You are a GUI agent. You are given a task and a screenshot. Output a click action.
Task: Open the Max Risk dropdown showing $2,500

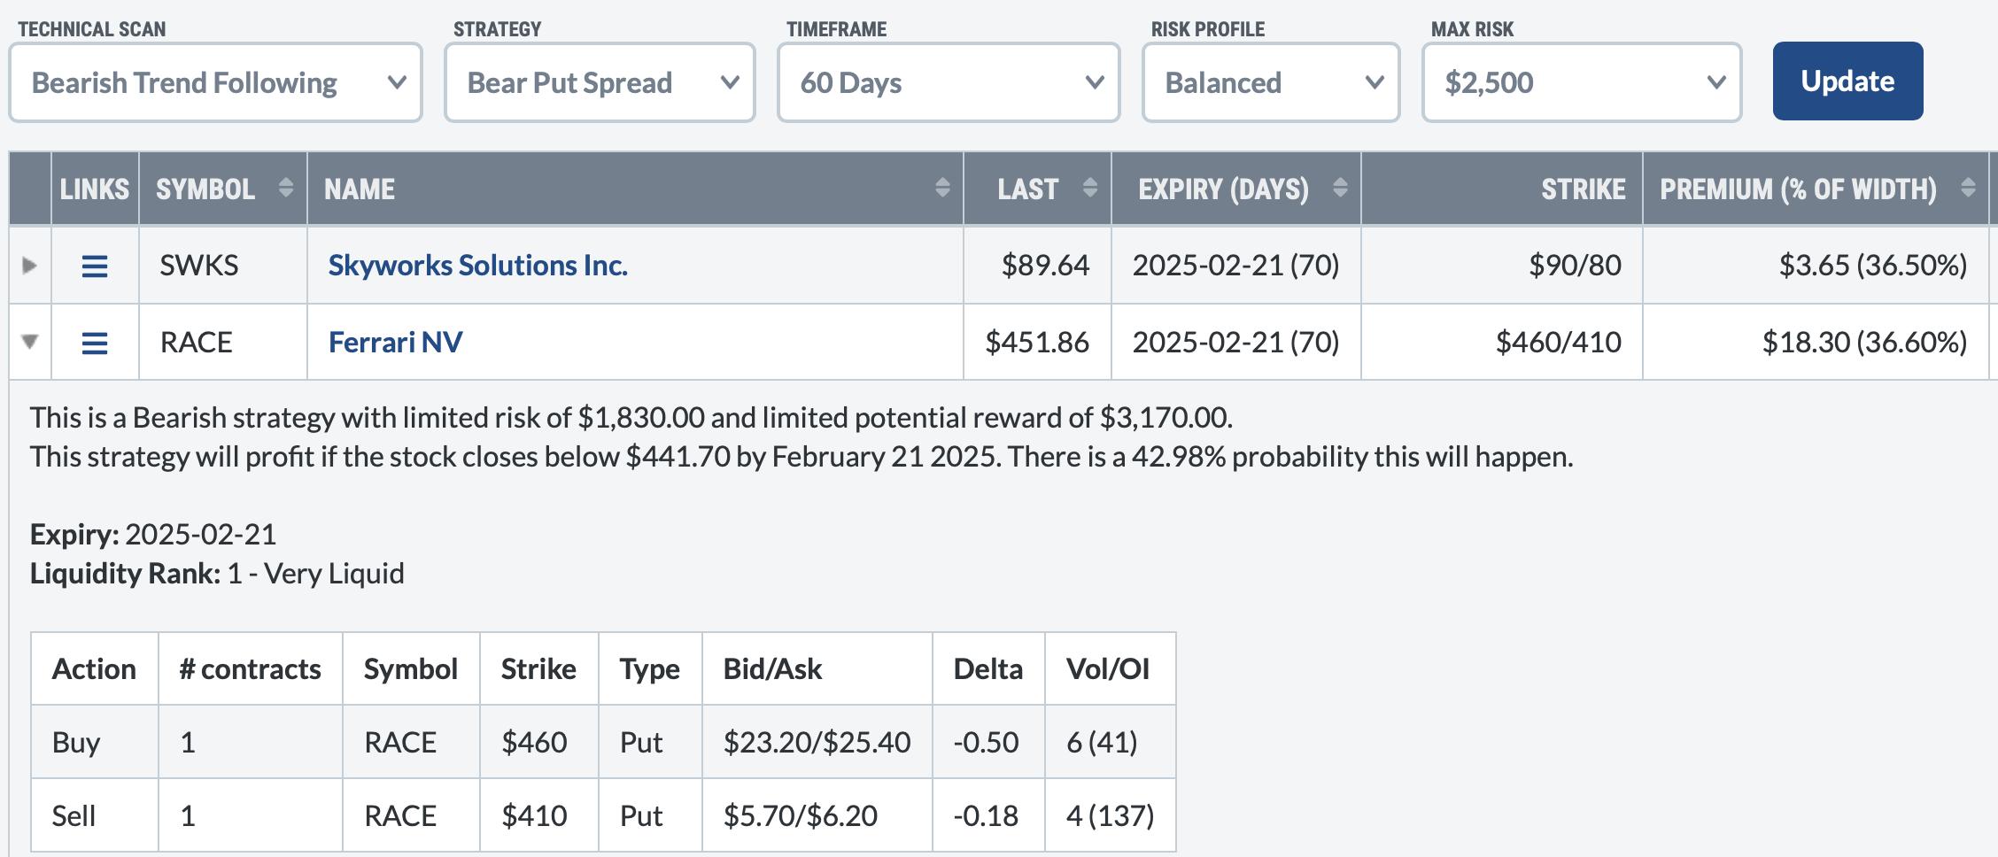click(1582, 83)
